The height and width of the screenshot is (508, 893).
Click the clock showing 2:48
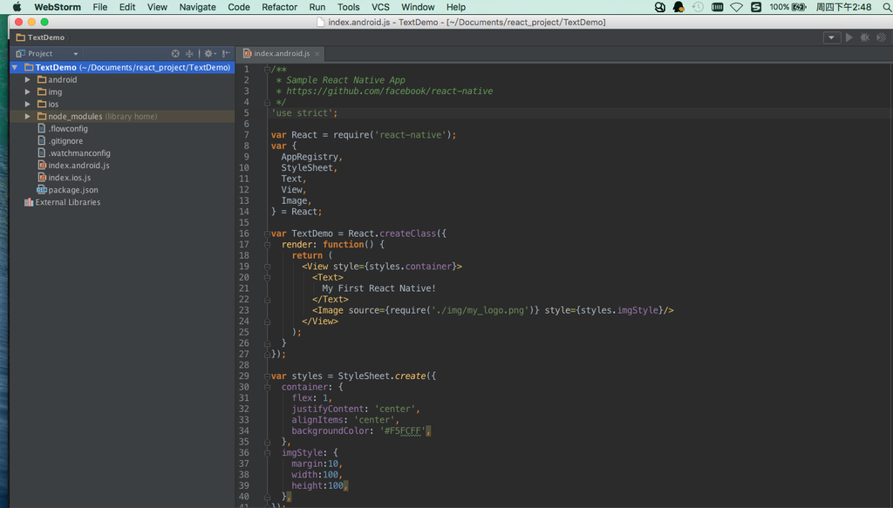tap(843, 7)
